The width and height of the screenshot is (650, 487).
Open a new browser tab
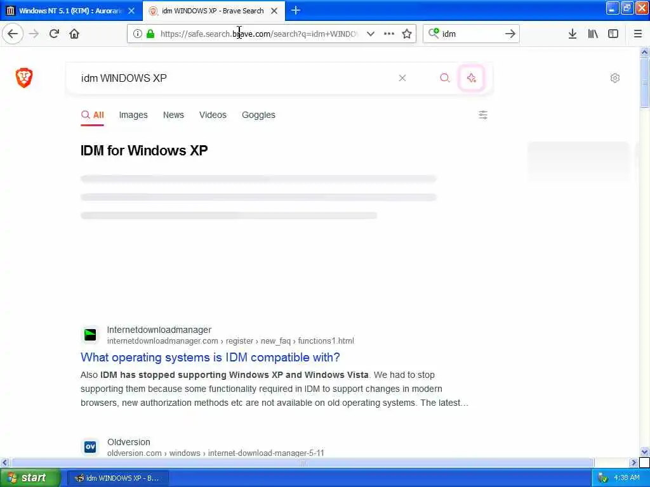click(296, 10)
